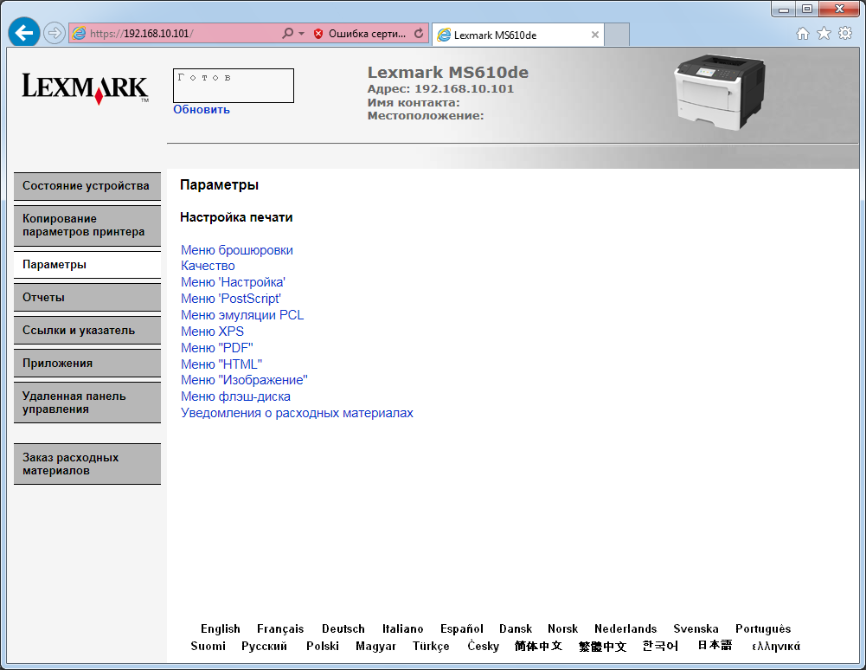Open Отчеты sidebar item
Image resolution: width=866 pixels, height=670 pixels.
(x=87, y=298)
